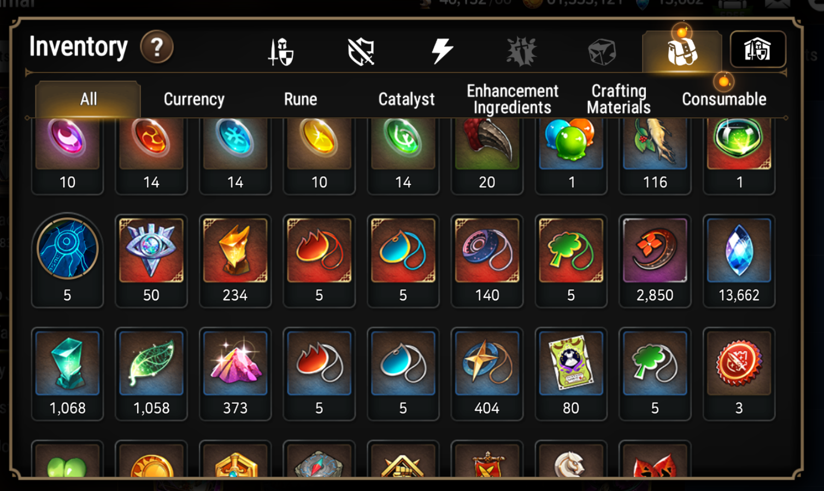Select the green leaf item with 1,058
This screenshot has height=491, width=824.
[x=151, y=374]
